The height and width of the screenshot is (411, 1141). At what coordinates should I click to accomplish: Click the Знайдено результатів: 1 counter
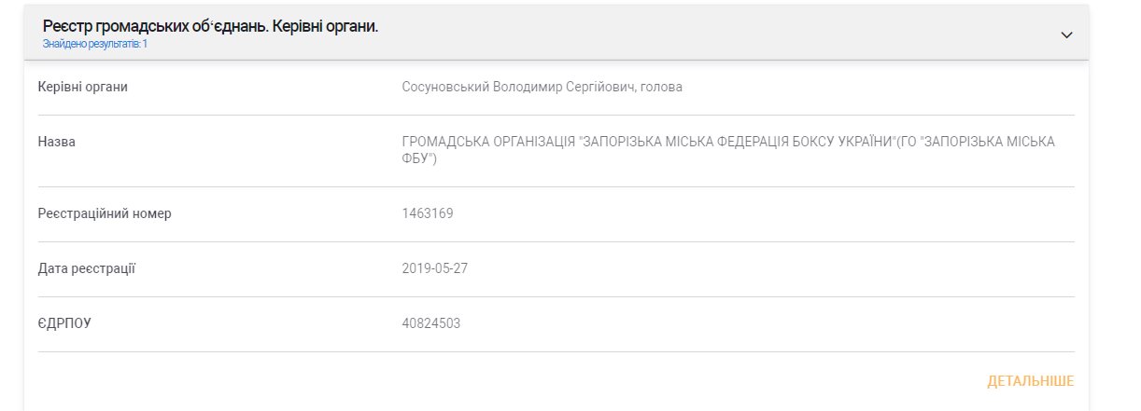coord(94,44)
